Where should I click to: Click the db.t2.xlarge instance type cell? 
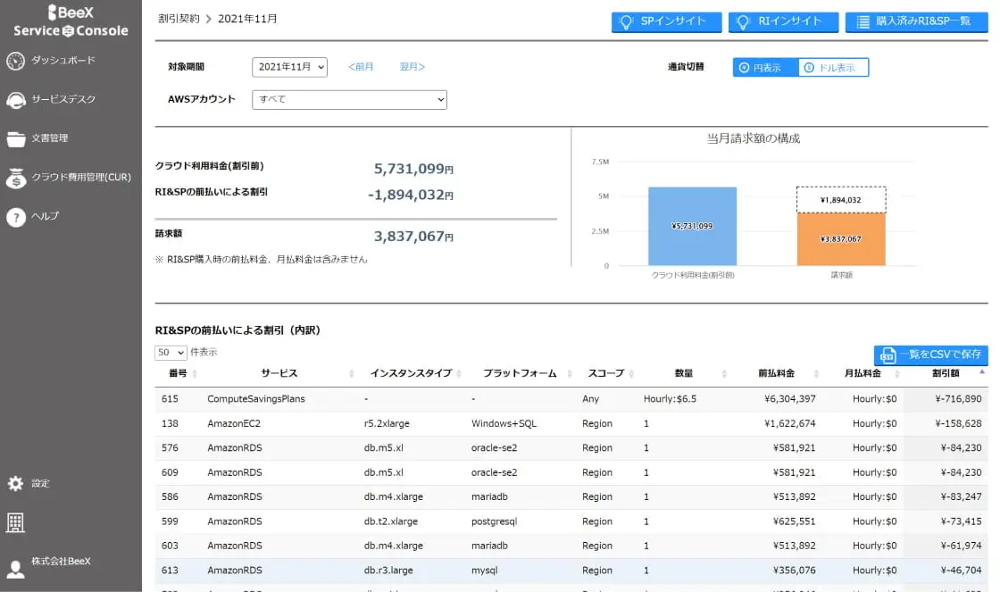coord(391,521)
